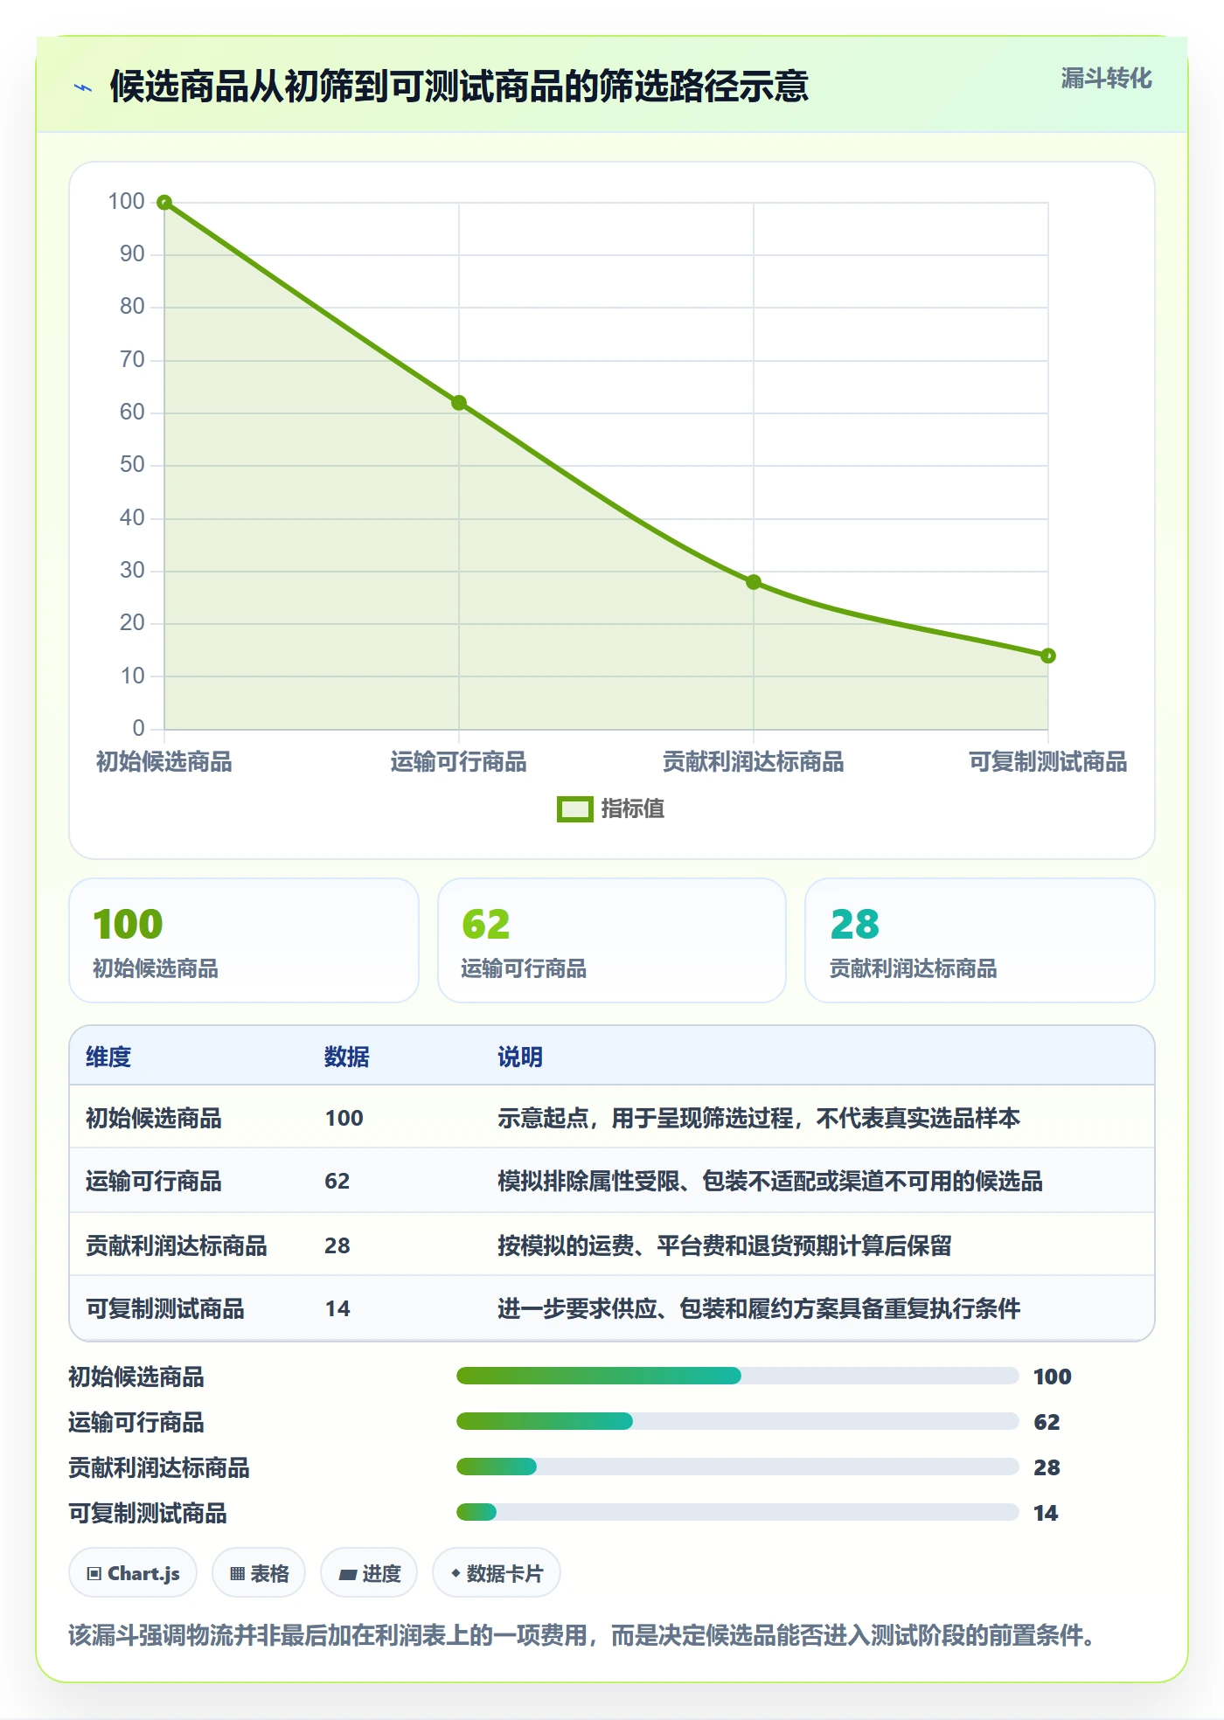Select the 进度 chip

(369, 1573)
